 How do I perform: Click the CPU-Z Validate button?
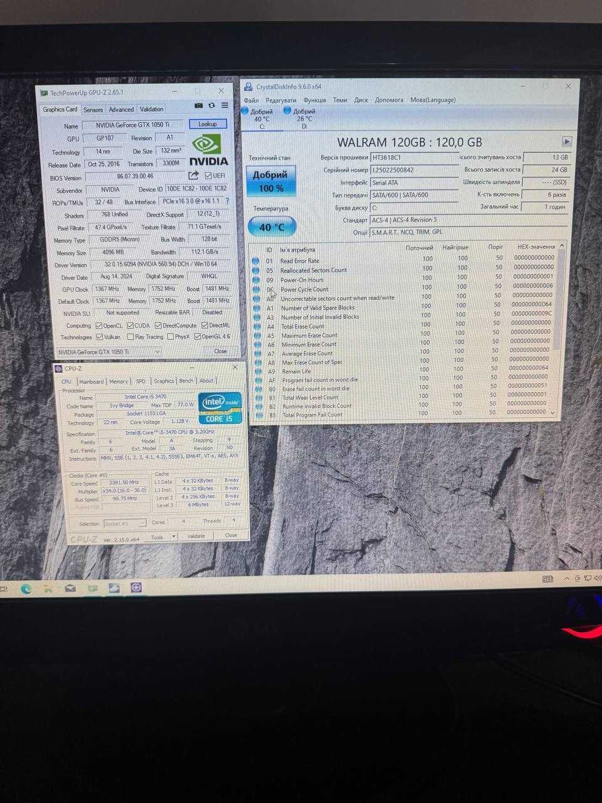pyautogui.click(x=196, y=536)
